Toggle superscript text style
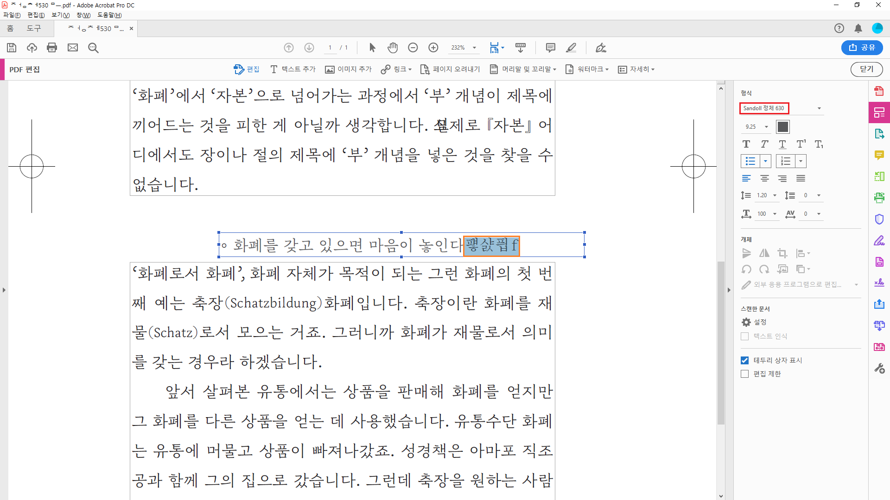The width and height of the screenshot is (890, 500). click(801, 144)
